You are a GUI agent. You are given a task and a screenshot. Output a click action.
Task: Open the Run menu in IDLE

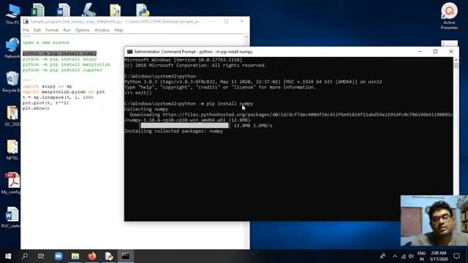[x=67, y=30]
